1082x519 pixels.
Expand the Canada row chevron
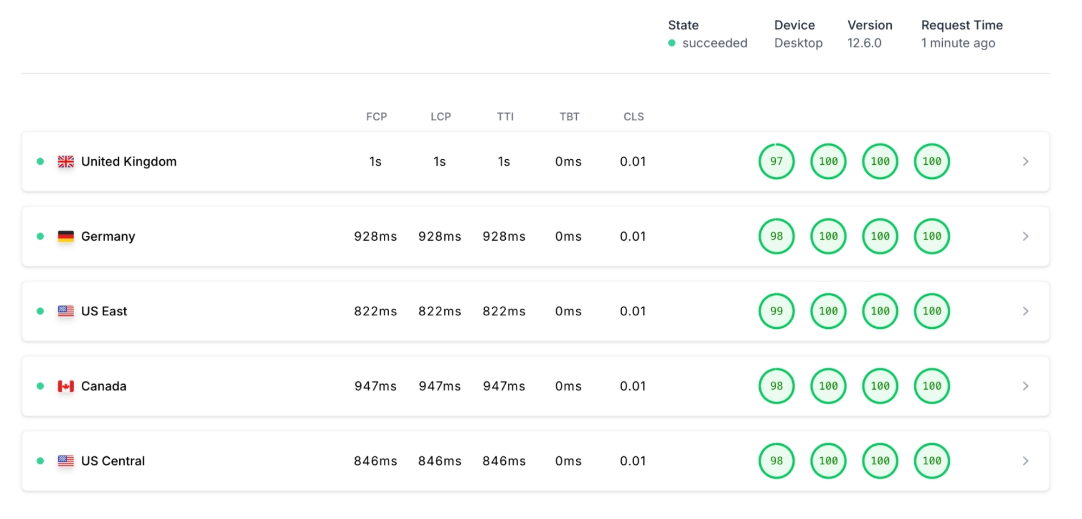coord(1025,386)
